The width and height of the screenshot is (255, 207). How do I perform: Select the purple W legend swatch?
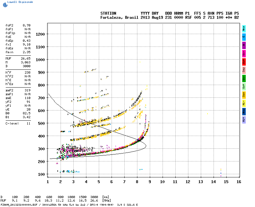[244, 45]
